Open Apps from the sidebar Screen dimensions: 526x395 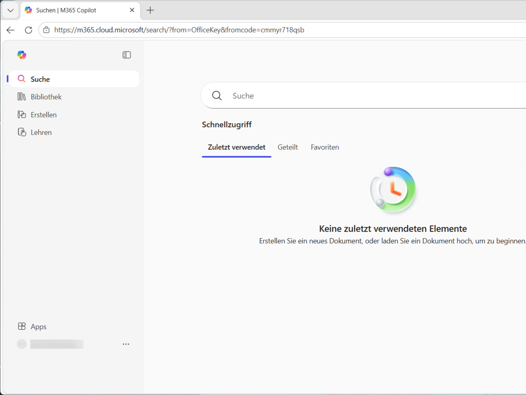click(x=38, y=326)
